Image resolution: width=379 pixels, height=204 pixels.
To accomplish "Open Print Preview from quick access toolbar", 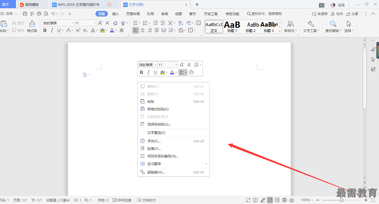I will point(46,14).
